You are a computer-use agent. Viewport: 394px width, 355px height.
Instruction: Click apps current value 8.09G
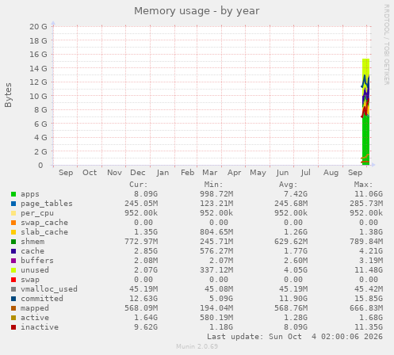coord(146,194)
